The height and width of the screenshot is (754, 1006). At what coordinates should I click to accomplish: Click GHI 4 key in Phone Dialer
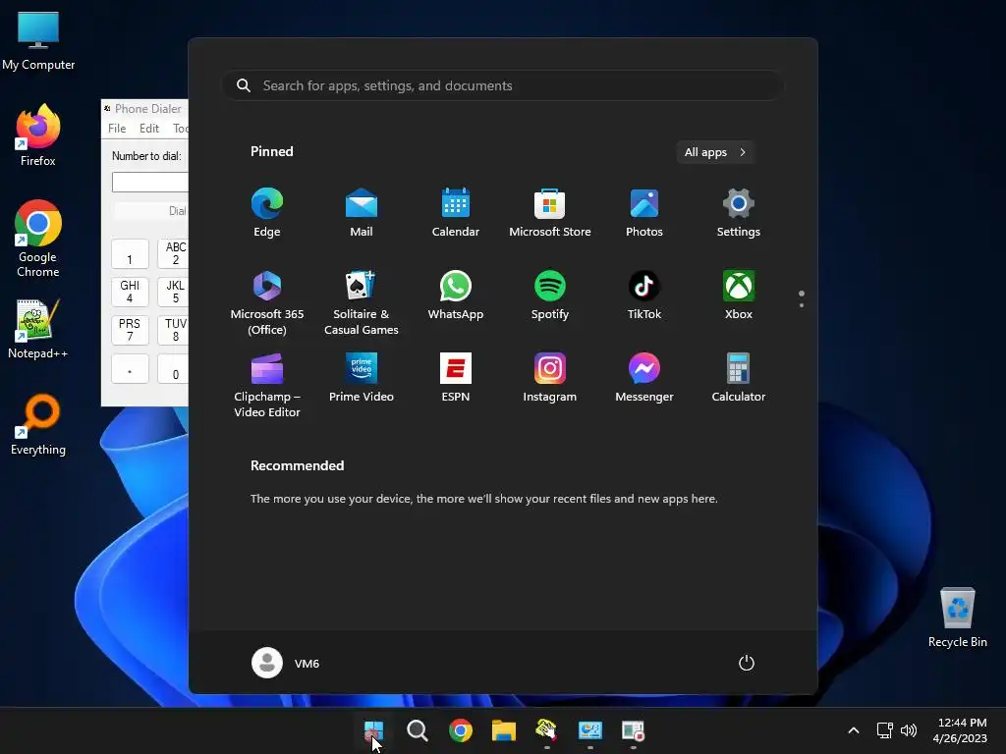pos(130,292)
